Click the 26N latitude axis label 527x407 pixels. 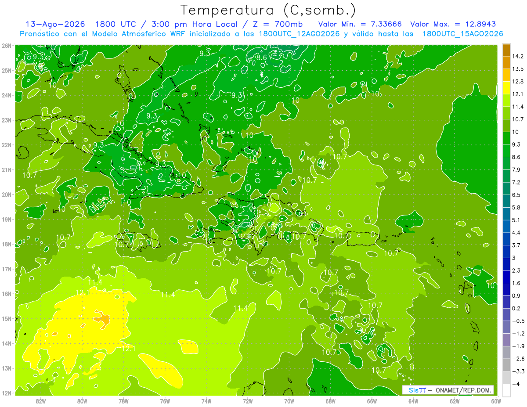point(6,46)
